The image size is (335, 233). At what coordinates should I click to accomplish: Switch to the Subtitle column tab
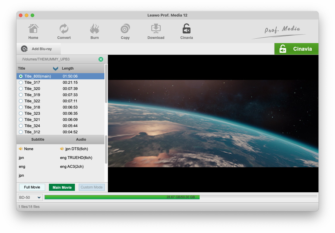[x=38, y=140]
